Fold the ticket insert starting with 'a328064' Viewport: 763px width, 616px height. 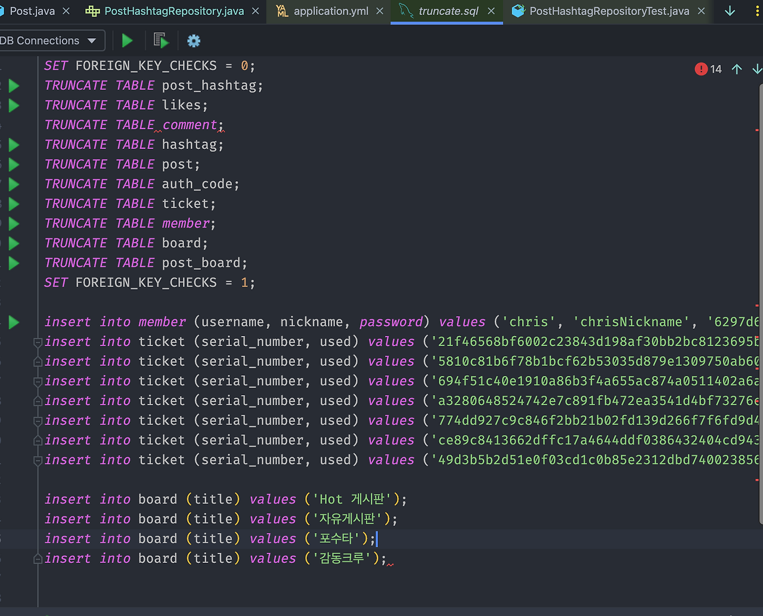tap(38, 401)
